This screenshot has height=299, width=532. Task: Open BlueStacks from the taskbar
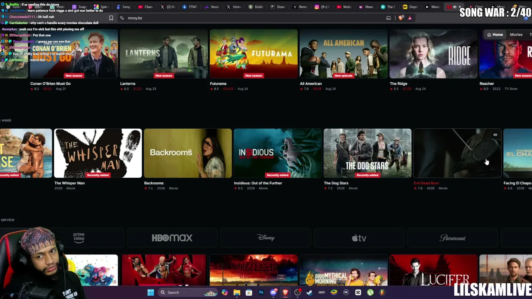334,292
